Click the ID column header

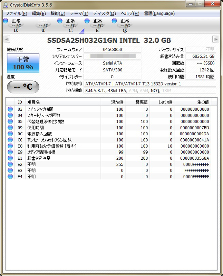20,102
